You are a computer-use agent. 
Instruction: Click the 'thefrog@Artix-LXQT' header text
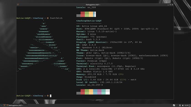point(89,21)
